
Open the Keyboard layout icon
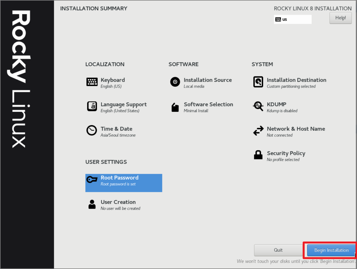(92, 82)
